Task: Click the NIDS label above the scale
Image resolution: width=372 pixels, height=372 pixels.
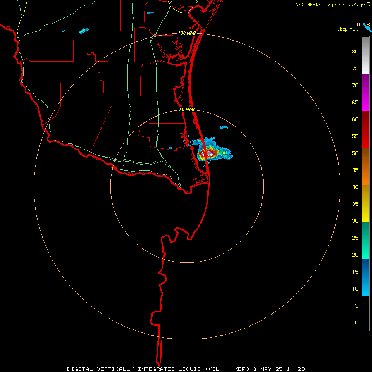Action: [363, 24]
